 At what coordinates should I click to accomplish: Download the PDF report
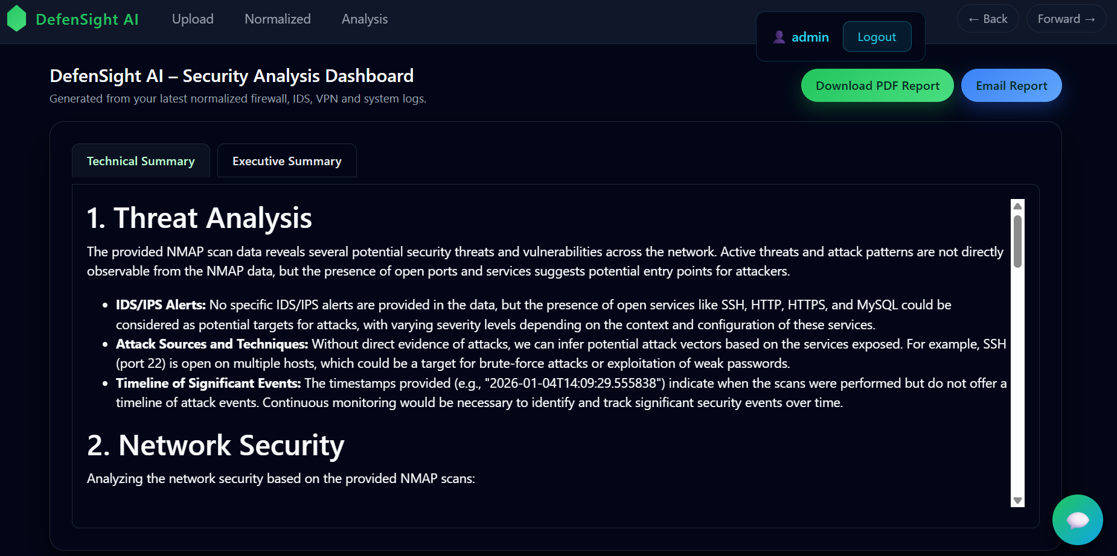(x=877, y=86)
